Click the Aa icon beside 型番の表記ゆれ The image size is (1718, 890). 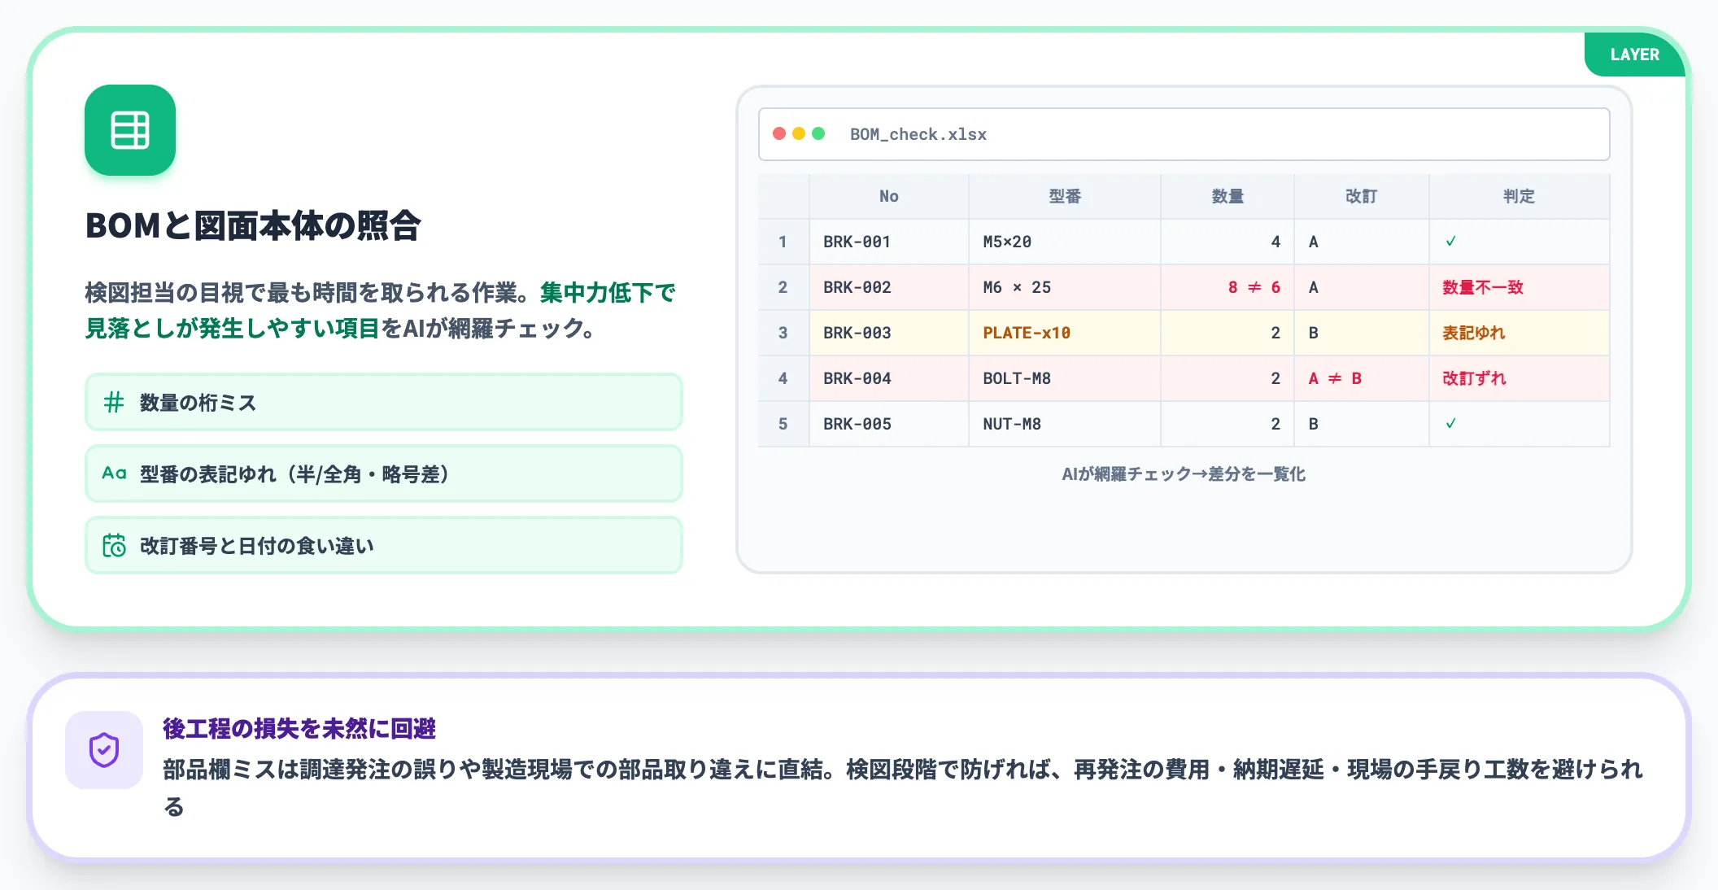click(114, 473)
